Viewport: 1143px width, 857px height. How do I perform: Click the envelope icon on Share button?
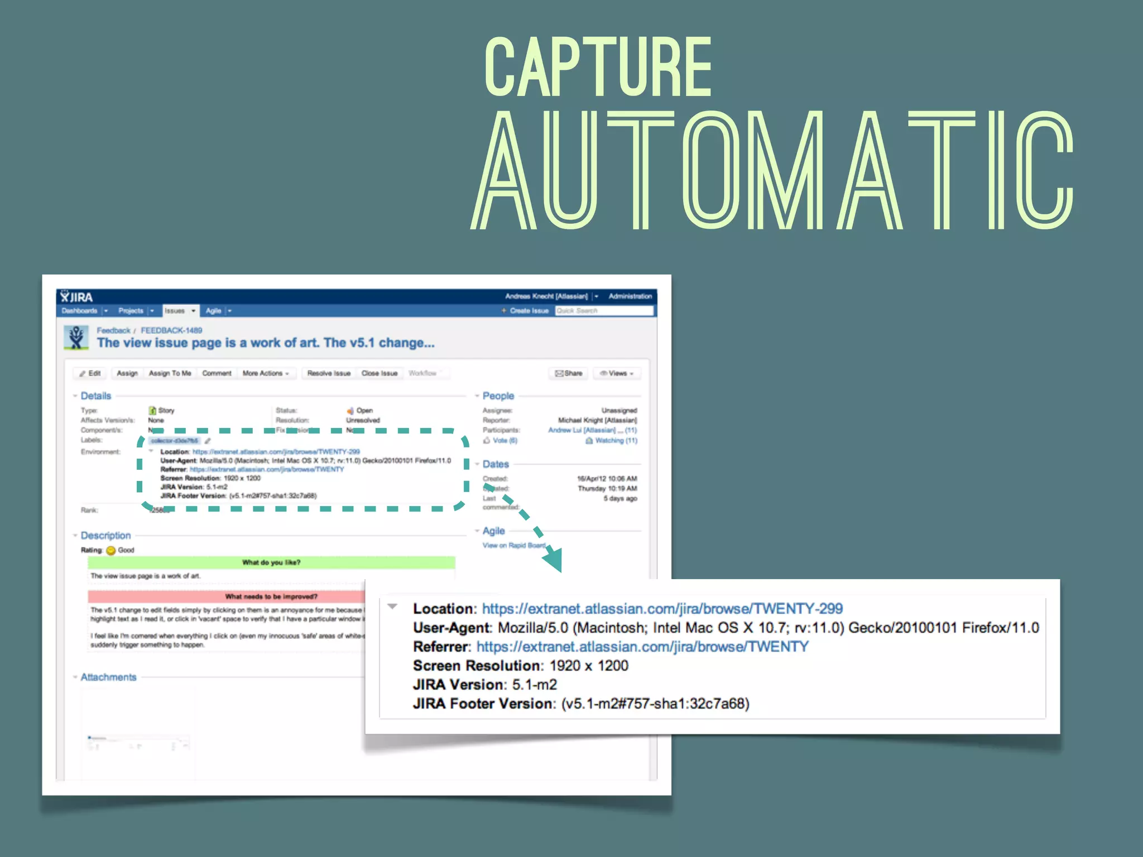559,374
